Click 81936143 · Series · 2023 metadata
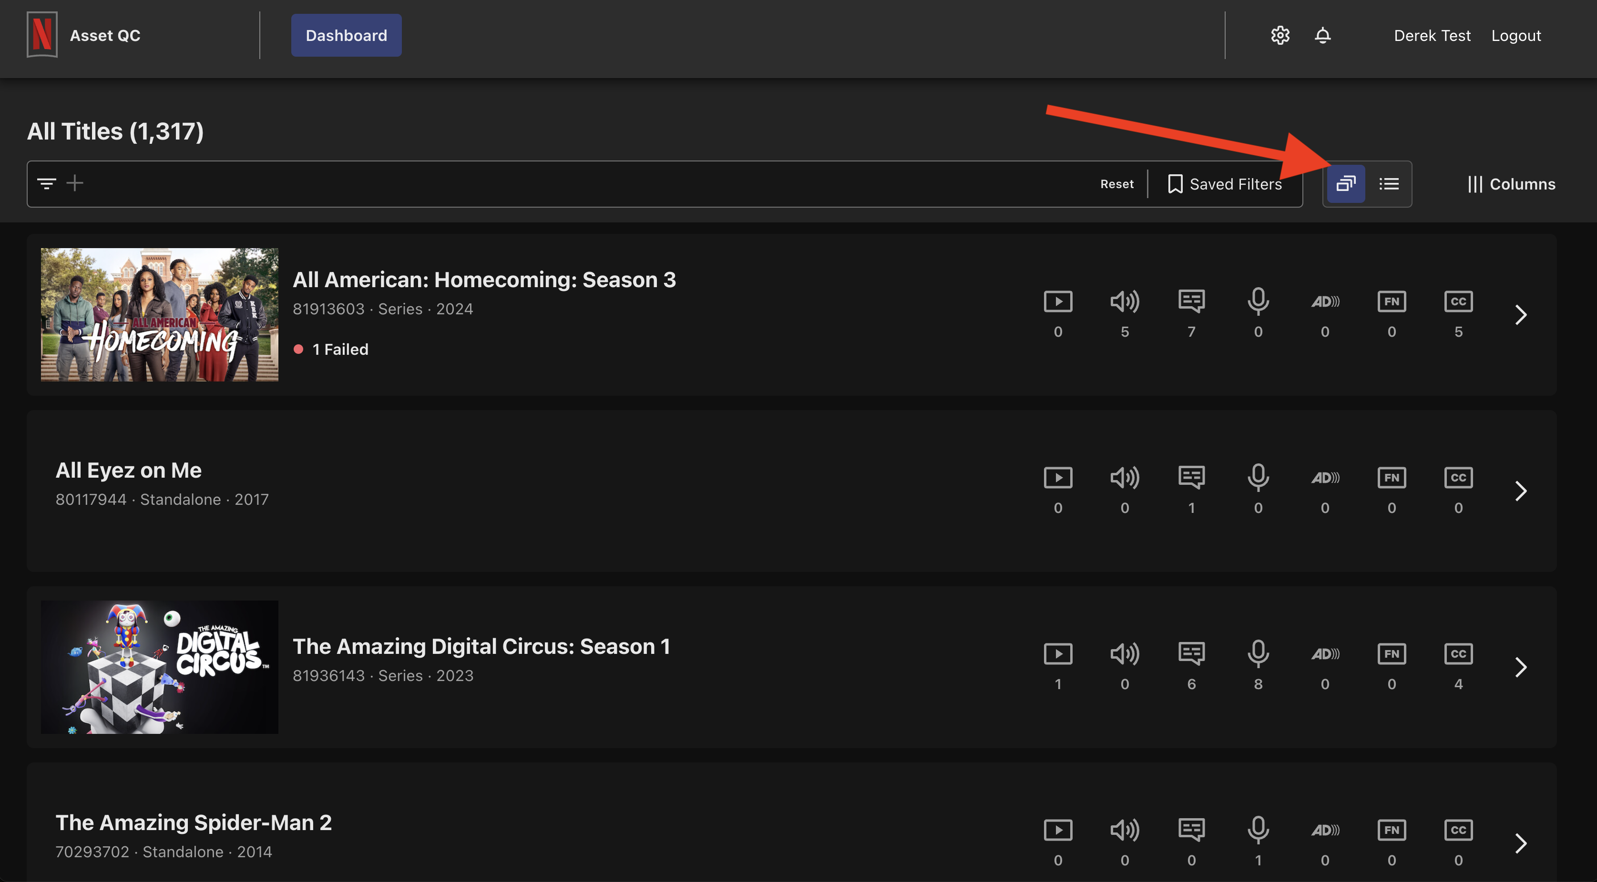The image size is (1597, 882). coord(382,676)
